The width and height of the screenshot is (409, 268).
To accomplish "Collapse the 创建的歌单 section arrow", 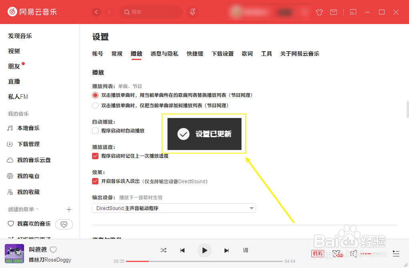I will point(37,209).
